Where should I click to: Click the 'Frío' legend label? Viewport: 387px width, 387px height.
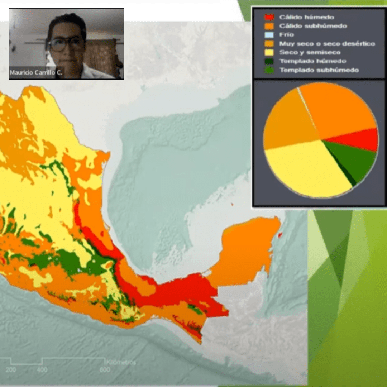coord(286,35)
